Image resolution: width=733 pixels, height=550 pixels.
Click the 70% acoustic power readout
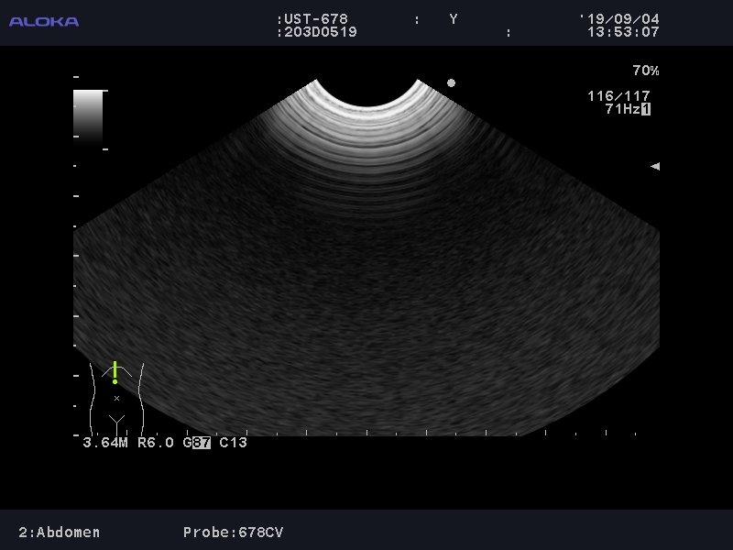click(645, 71)
